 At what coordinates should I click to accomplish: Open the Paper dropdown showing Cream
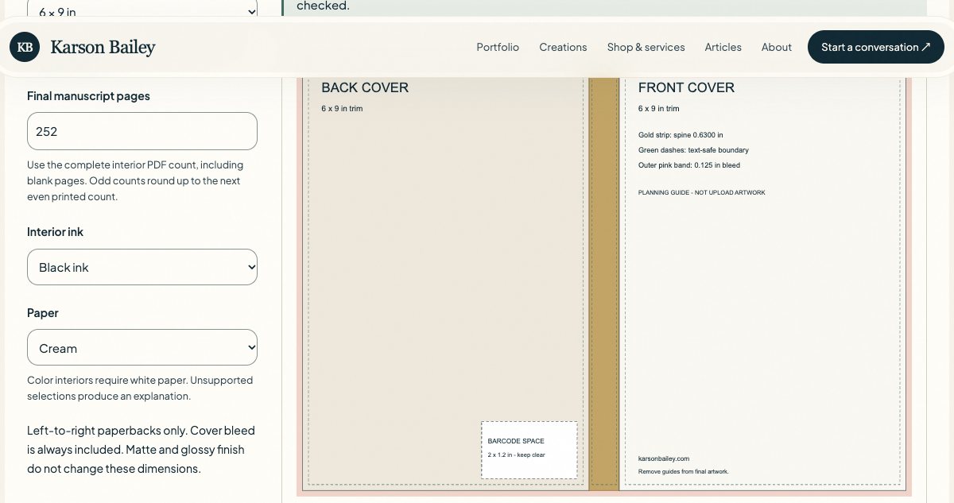(x=142, y=347)
